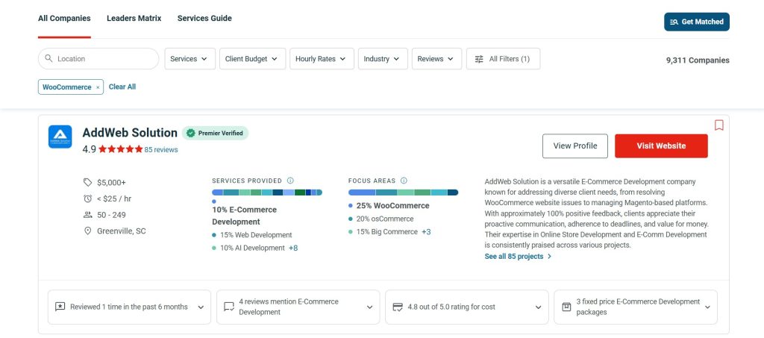Open the 85 reviews link

(161, 150)
